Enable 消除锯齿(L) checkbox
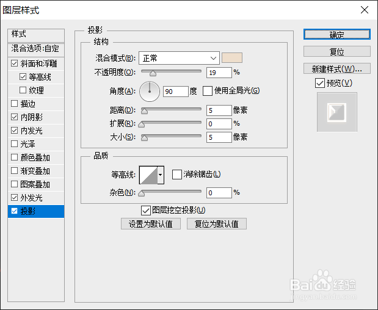 [x=176, y=175]
